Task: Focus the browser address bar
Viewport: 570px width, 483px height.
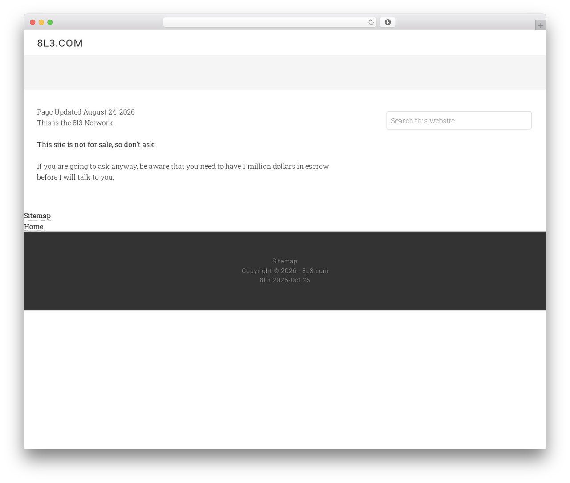Action: (269, 22)
